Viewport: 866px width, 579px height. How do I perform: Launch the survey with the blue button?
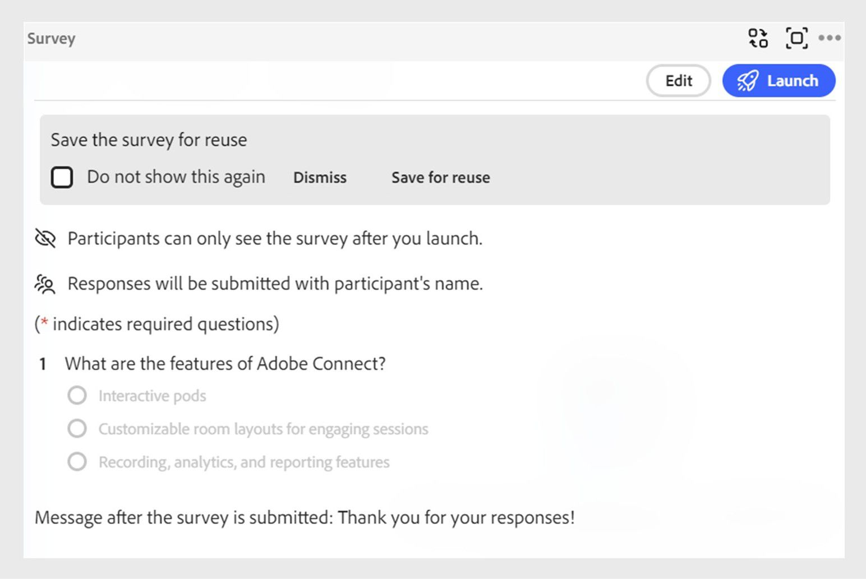click(x=779, y=81)
